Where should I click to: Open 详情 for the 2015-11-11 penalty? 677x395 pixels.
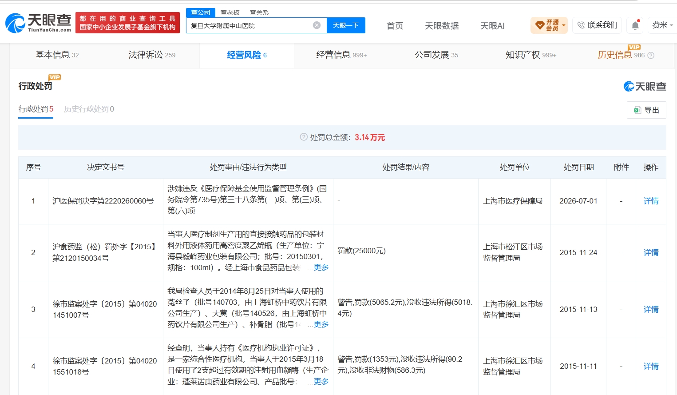coord(651,366)
